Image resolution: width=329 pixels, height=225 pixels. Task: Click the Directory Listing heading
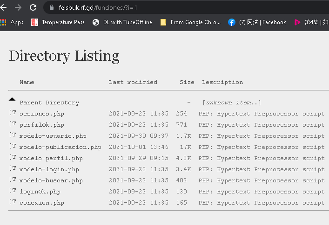pos(64,56)
